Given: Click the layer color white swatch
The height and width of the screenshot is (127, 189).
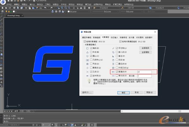Looking at the screenshot, I should point(14,12).
